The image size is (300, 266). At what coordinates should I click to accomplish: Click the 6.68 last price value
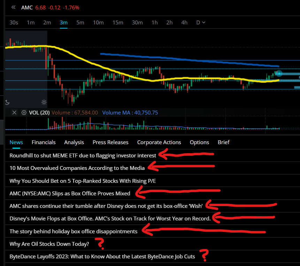point(40,8)
